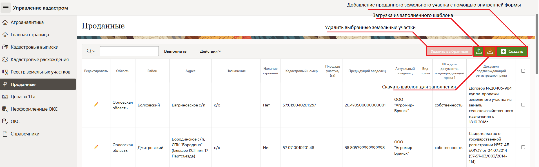Viewport: 539px width, 167px height.
Task: Focus the search text input field
Action: (x=129, y=51)
